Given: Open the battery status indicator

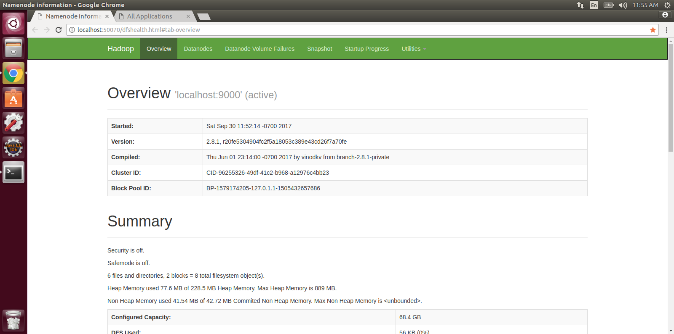Looking at the screenshot, I should [608, 5].
